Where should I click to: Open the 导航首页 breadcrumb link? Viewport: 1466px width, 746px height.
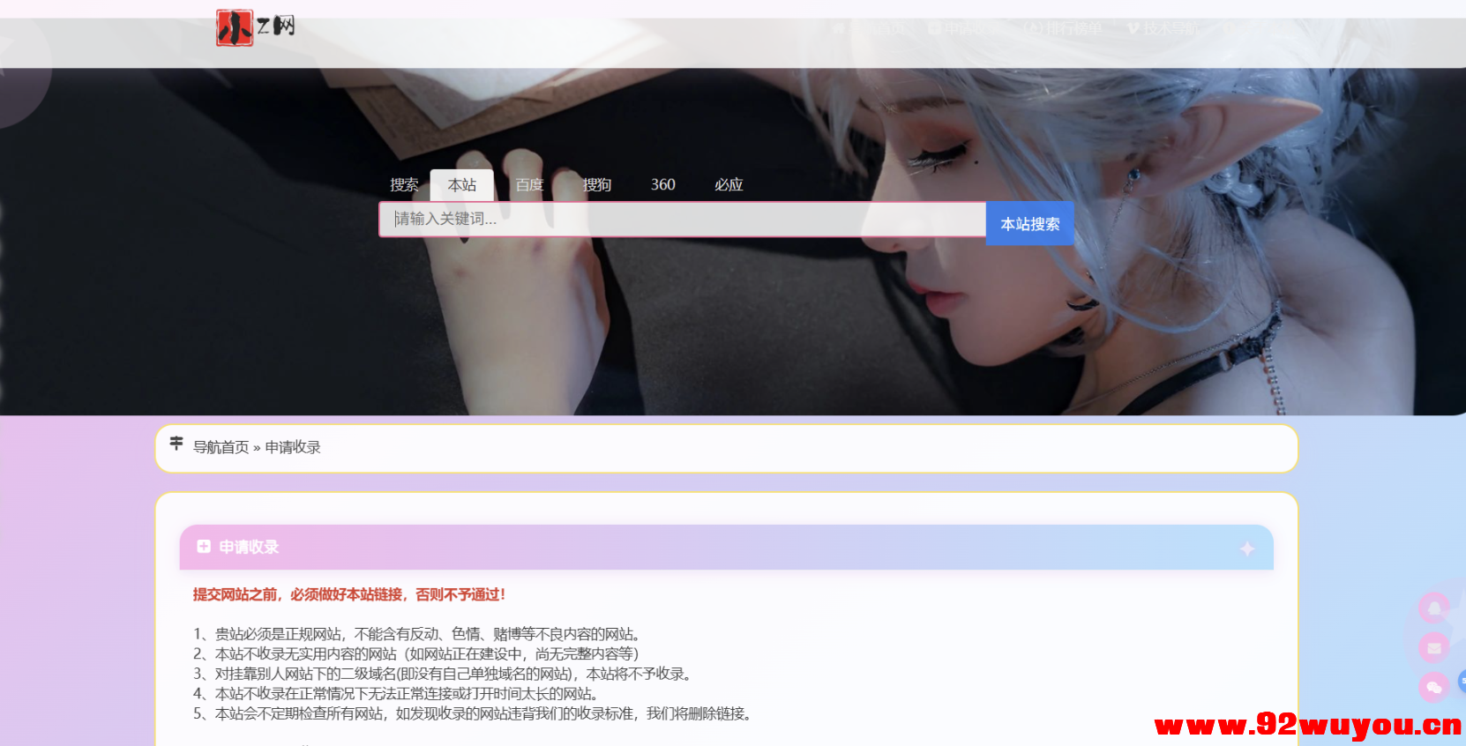pyautogui.click(x=221, y=447)
